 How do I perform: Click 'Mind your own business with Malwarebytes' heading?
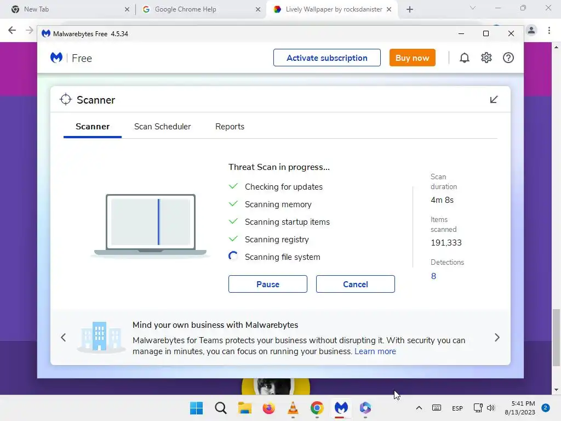215,325
